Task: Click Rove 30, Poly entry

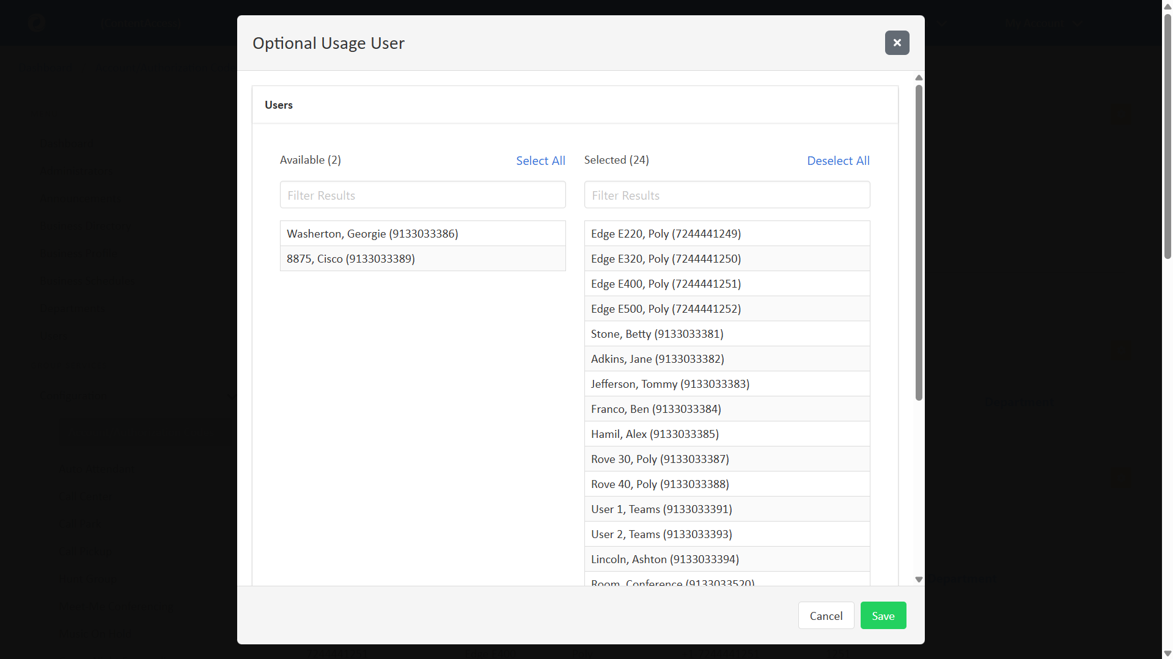Action: pos(727,459)
